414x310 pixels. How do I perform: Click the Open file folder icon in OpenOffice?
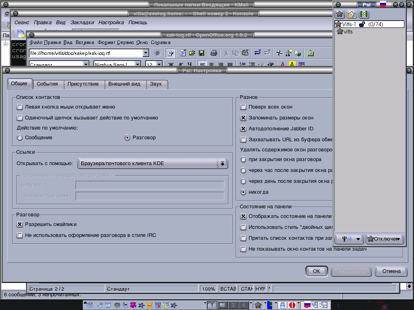tap(192, 53)
